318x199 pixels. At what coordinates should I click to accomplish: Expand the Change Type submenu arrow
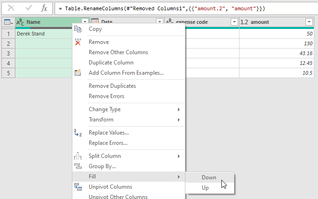point(179,109)
